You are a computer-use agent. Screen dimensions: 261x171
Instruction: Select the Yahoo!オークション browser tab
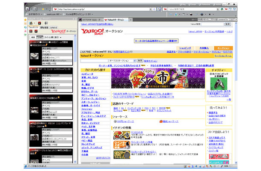click(116, 20)
